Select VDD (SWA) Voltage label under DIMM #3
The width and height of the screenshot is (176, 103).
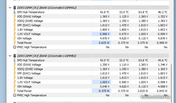29,65
